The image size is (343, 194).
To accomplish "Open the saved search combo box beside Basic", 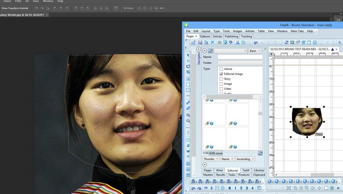I will pos(231,51).
